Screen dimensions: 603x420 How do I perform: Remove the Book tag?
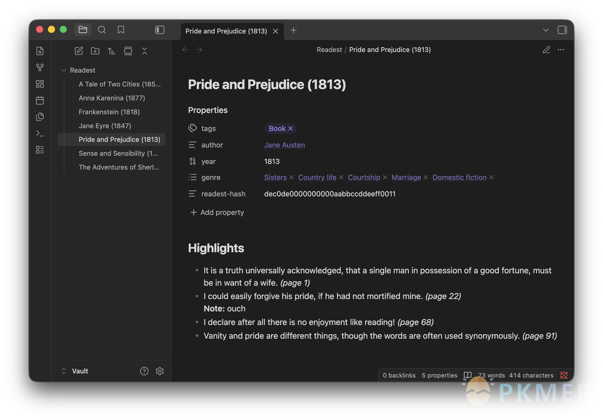pos(290,128)
